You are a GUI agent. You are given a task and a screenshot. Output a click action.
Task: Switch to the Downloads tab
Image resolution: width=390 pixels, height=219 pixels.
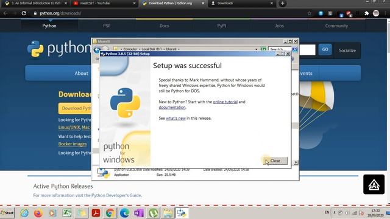[241, 3]
